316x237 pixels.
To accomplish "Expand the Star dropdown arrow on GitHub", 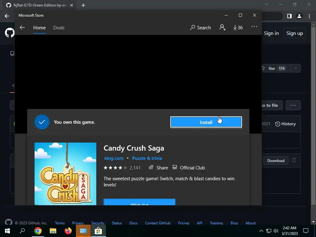I will tap(296, 68).
